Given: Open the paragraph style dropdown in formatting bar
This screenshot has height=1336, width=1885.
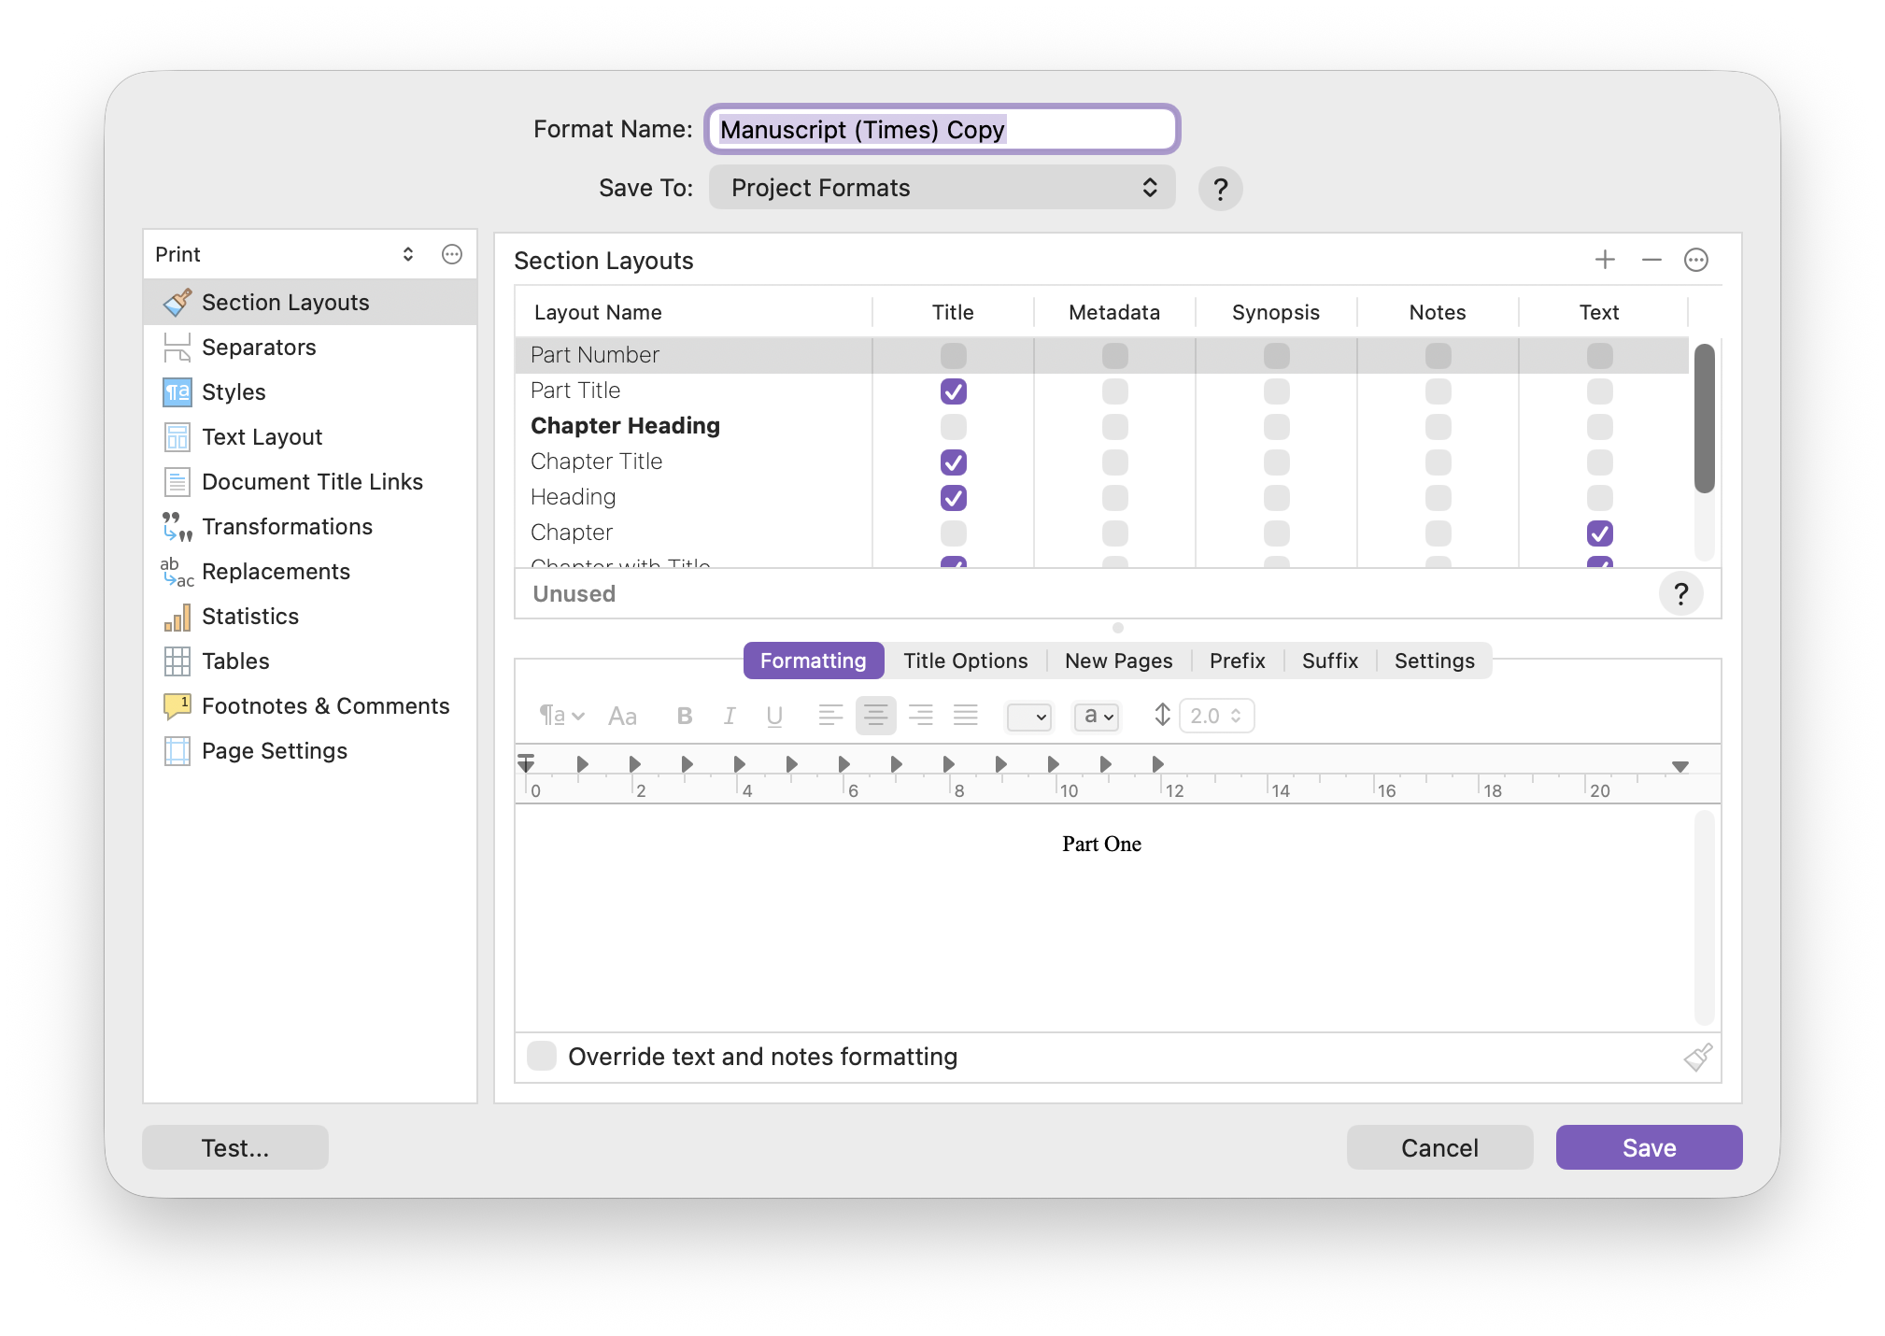Looking at the screenshot, I should pyautogui.click(x=561, y=716).
